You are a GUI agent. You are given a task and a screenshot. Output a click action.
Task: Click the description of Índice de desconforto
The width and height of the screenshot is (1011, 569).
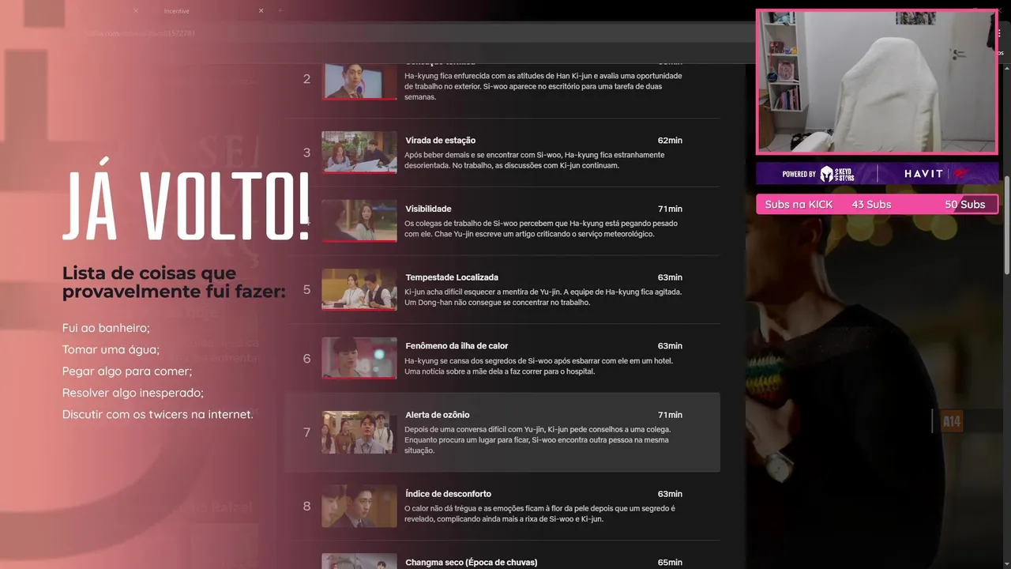coord(539,514)
